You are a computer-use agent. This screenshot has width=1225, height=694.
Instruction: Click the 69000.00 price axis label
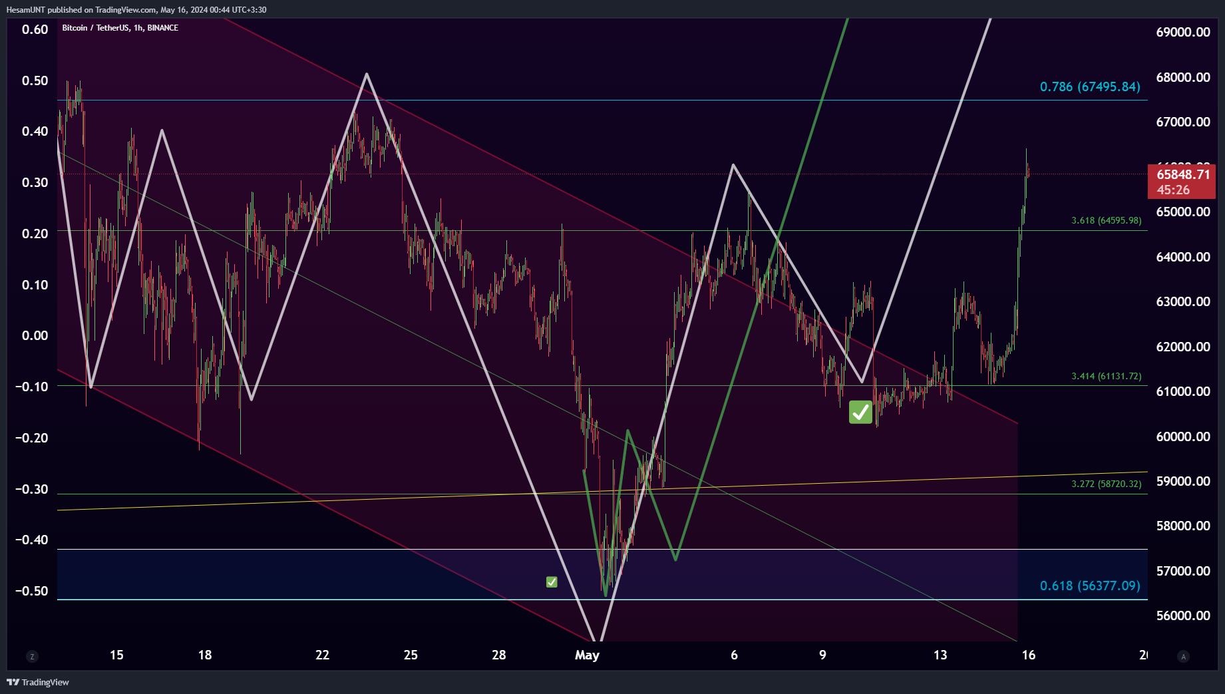point(1183,32)
